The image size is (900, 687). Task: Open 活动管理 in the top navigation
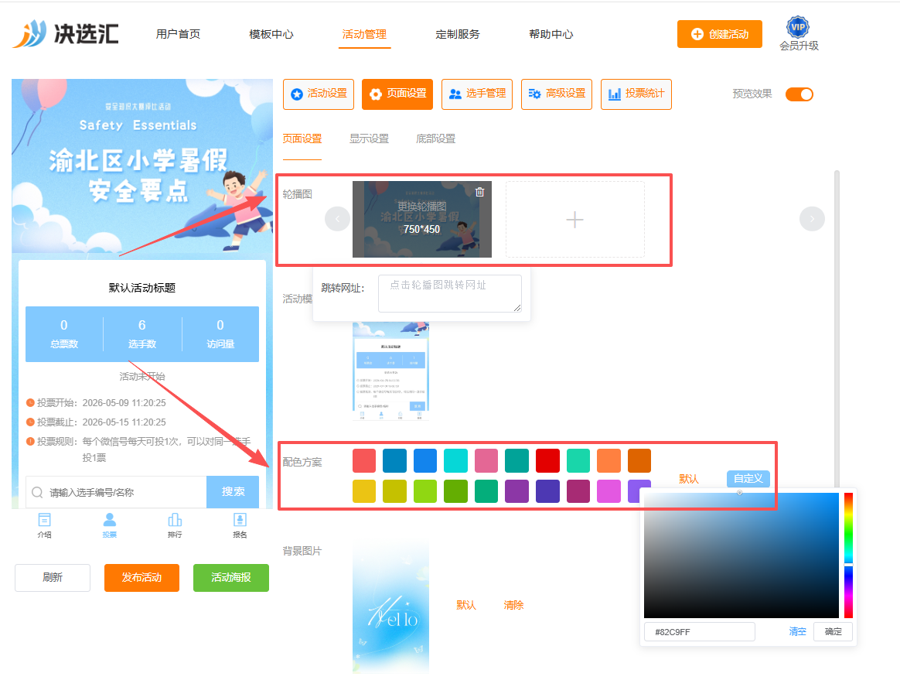(364, 35)
